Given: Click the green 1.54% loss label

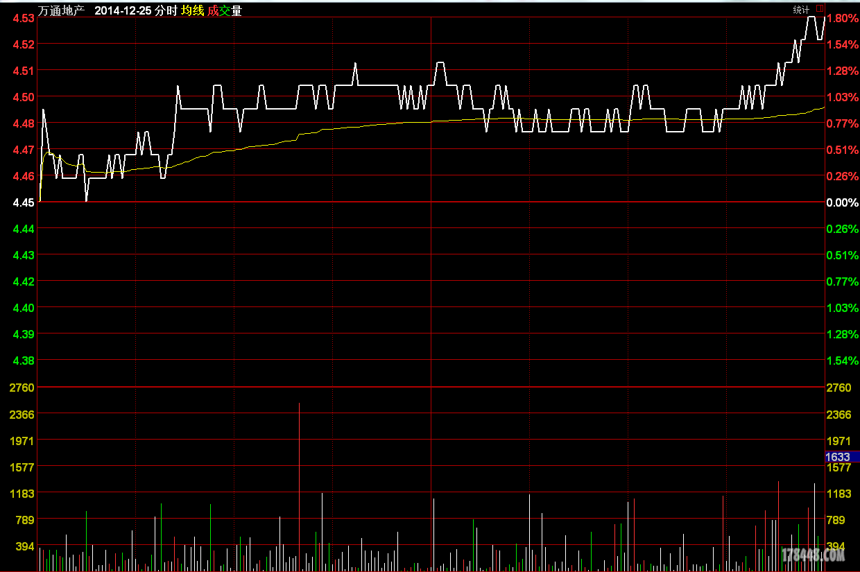Looking at the screenshot, I should [843, 361].
